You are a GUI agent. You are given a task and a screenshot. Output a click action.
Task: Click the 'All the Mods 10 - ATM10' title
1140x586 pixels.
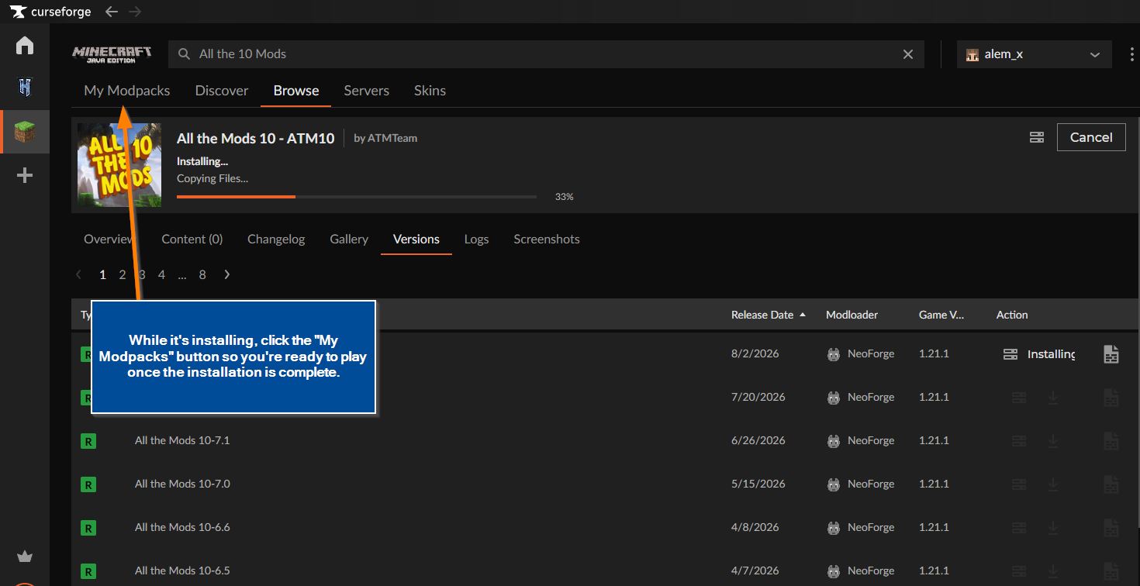256,139
